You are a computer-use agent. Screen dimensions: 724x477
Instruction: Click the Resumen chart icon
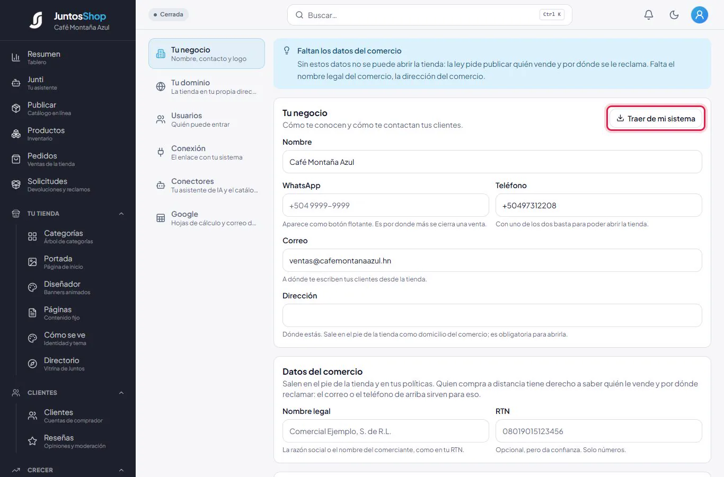[16, 57]
